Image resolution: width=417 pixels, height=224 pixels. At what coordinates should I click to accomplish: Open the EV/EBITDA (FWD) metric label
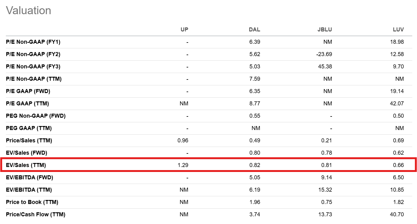[x=30, y=177]
